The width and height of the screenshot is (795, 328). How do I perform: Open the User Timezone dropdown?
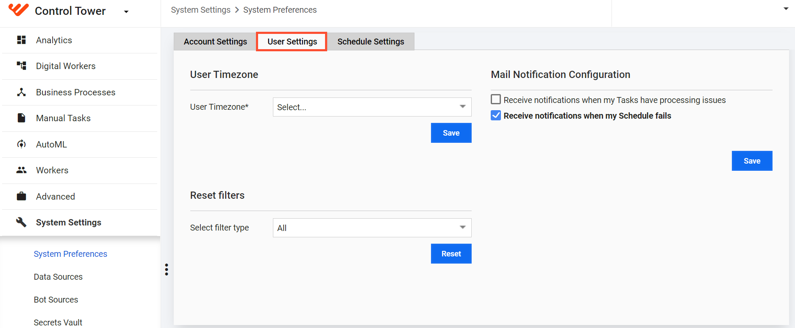coord(372,107)
